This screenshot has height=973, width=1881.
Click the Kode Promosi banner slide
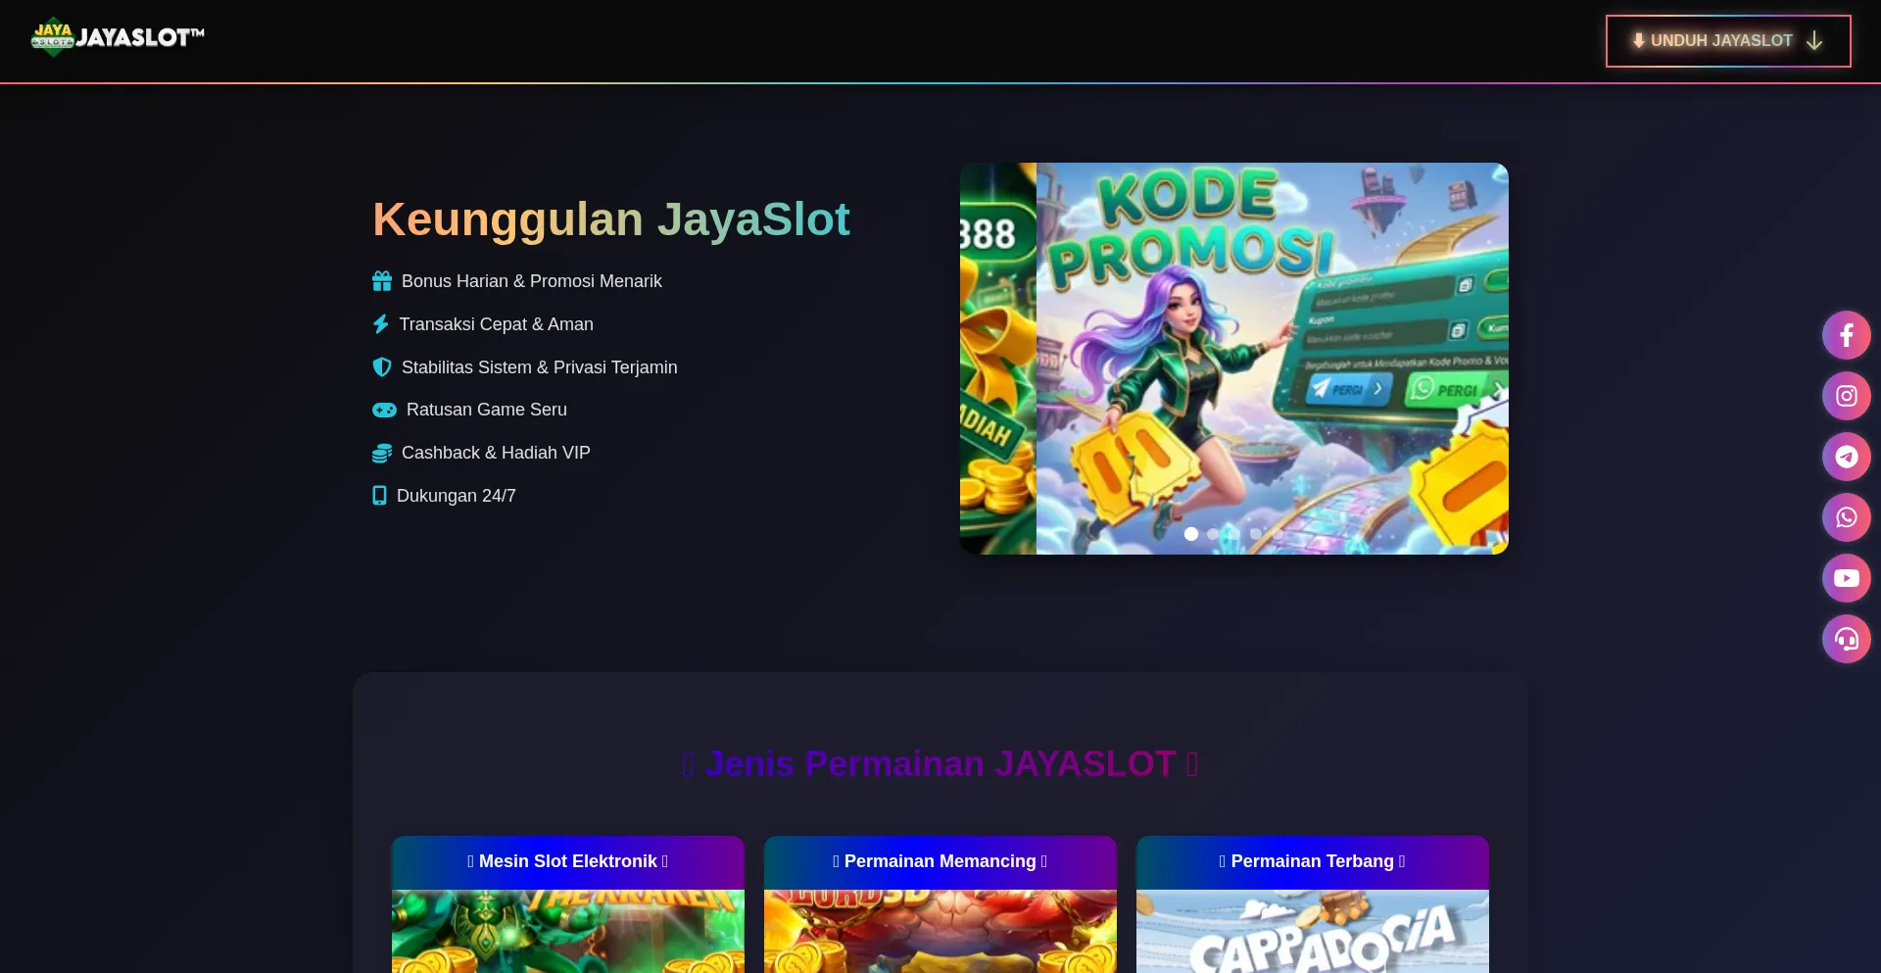coord(1272,359)
